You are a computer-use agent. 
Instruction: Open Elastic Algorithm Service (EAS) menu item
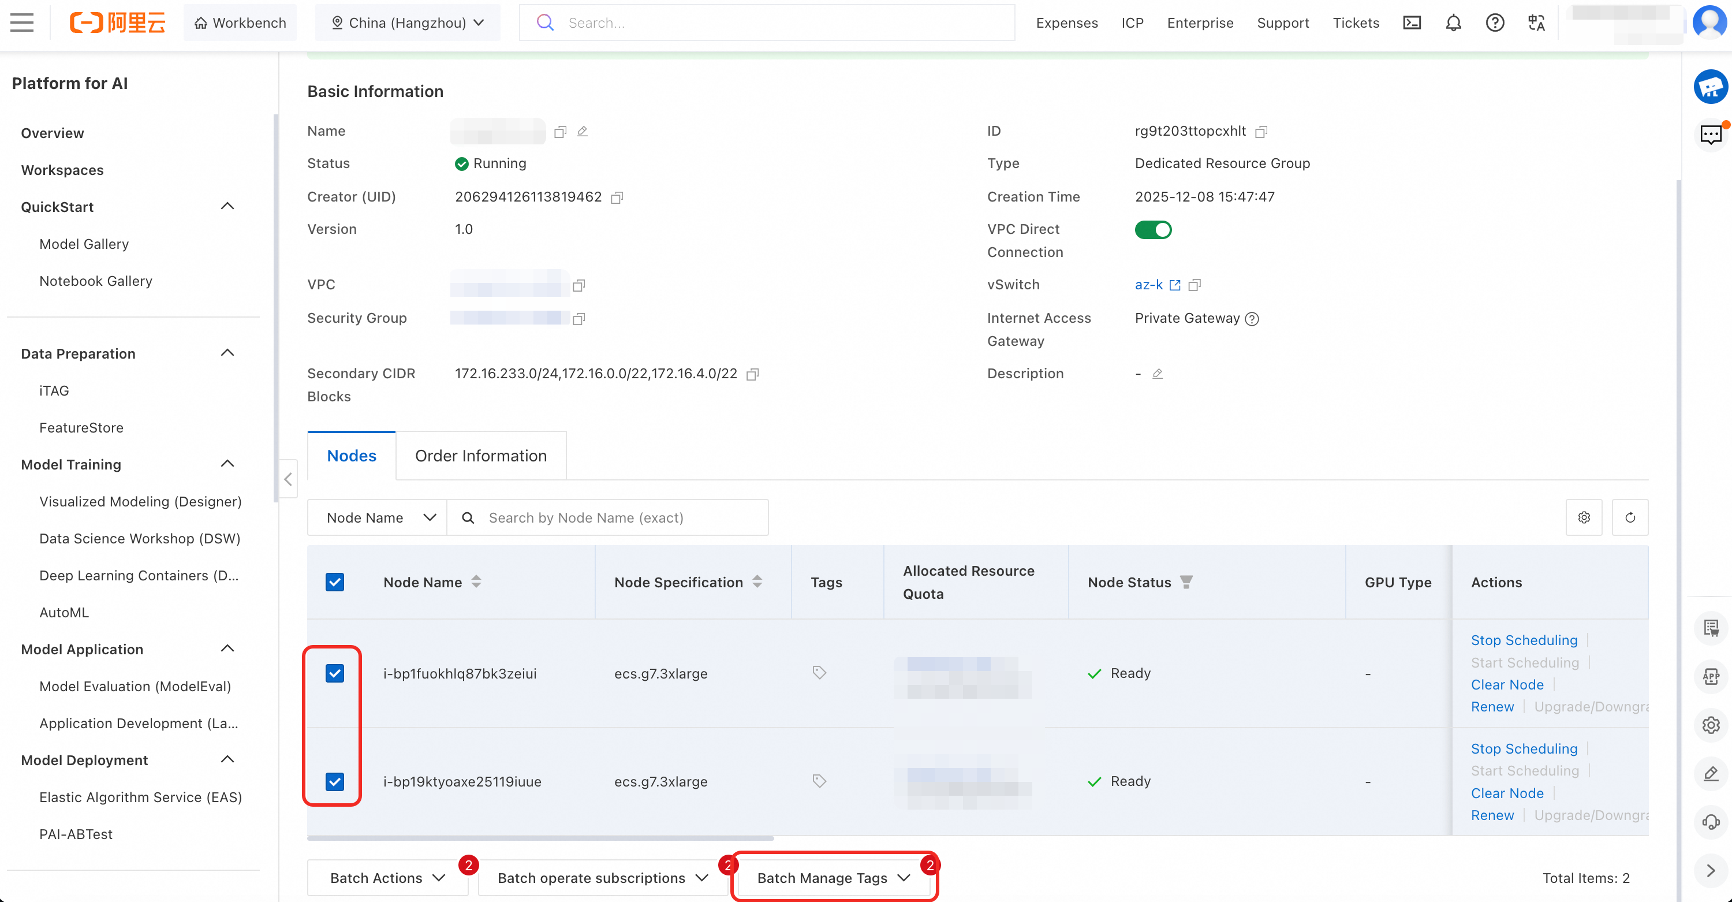coord(140,797)
